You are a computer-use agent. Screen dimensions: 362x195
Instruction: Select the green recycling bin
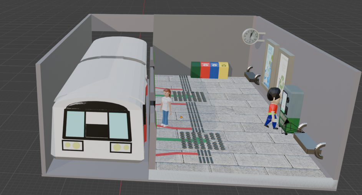click(x=196, y=70)
